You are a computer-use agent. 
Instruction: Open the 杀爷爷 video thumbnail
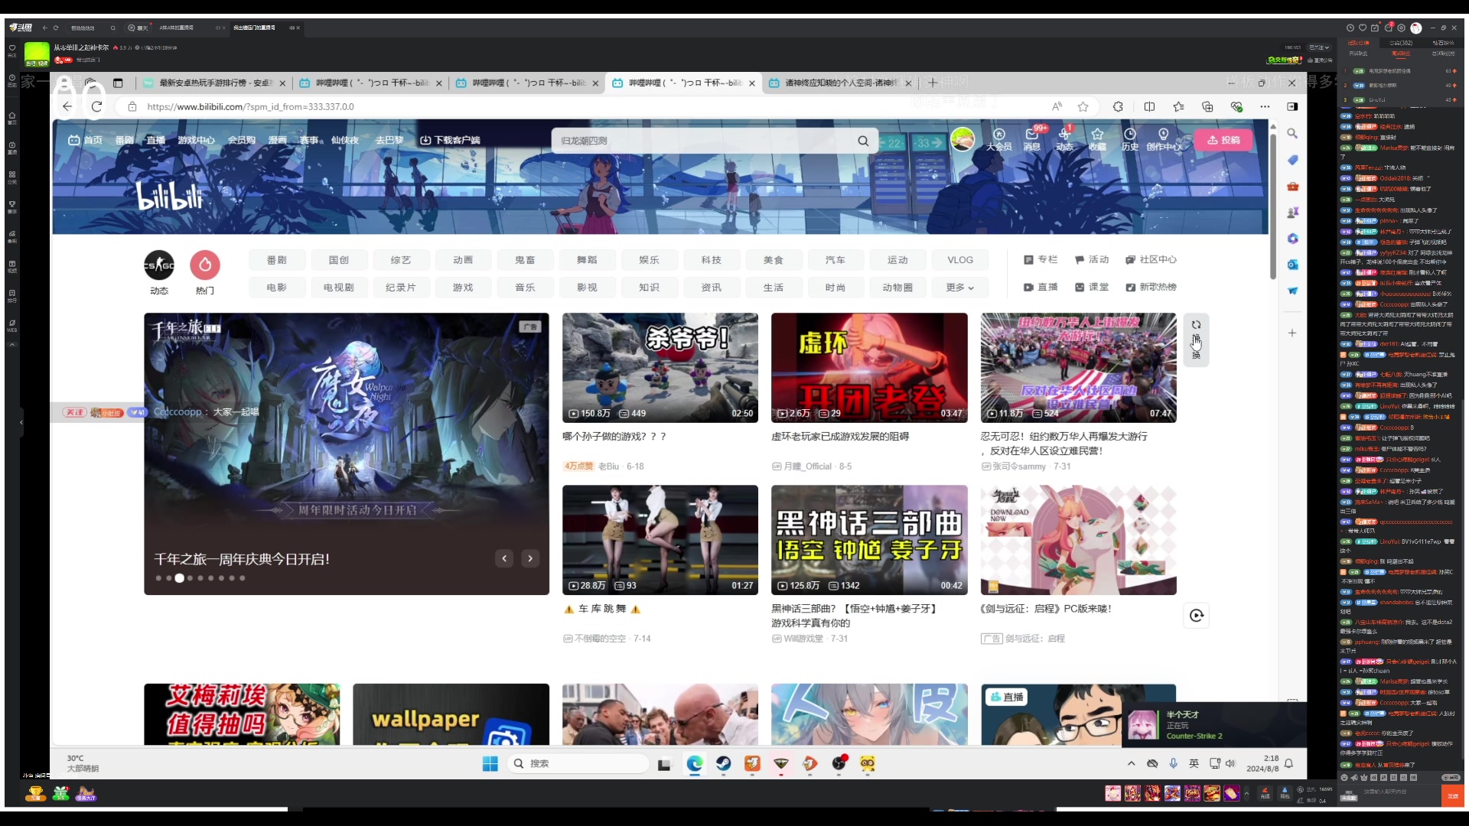point(660,367)
